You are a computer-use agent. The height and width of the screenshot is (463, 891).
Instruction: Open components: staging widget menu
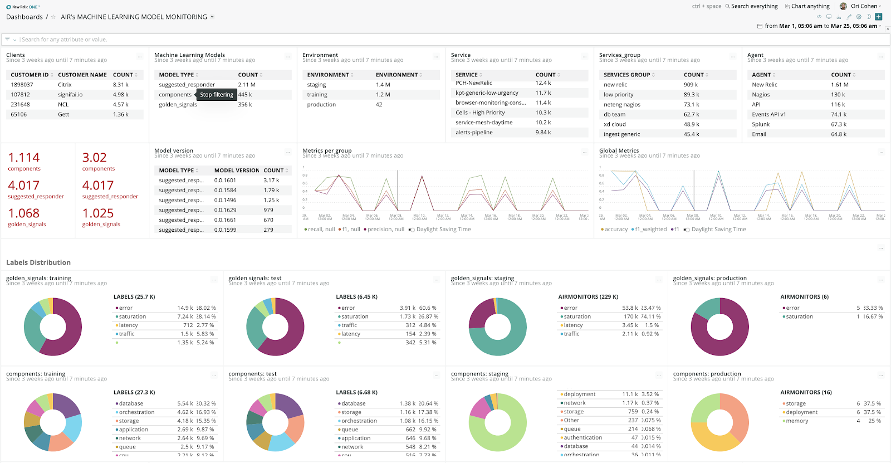659,376
